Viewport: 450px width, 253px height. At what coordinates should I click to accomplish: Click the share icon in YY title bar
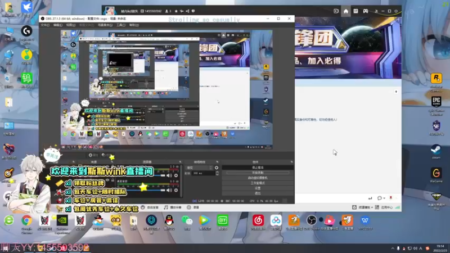tap(187, 11)
